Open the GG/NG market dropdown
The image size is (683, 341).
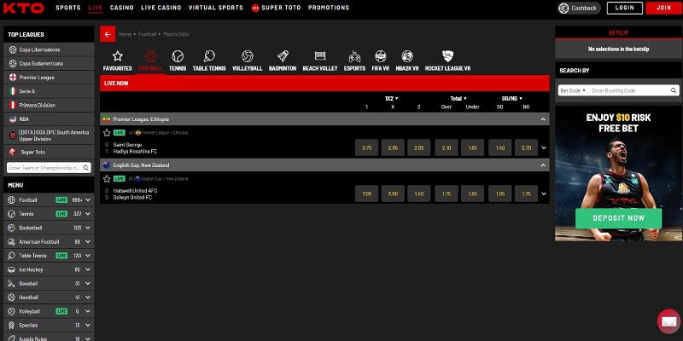point(512,99)
